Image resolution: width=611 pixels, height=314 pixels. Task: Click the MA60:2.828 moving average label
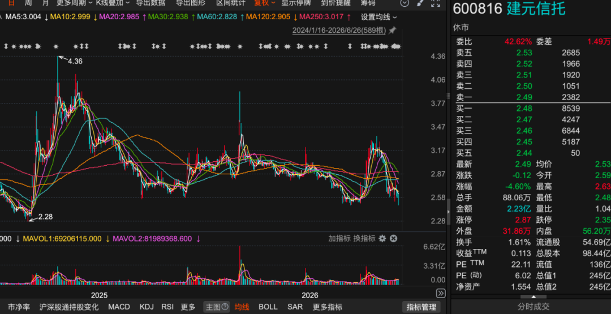pyautogui.click(x=216, y=17)
